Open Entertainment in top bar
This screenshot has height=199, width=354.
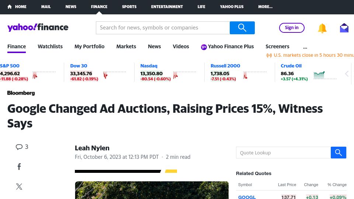coord(167,7)
